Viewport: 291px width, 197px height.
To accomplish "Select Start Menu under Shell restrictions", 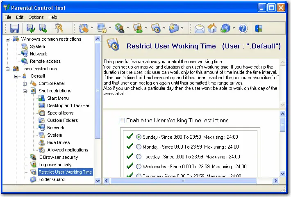I will point(58,98).
